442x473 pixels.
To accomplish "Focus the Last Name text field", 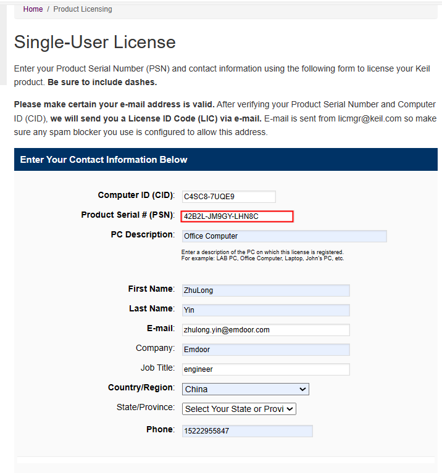I will [265, 310].
